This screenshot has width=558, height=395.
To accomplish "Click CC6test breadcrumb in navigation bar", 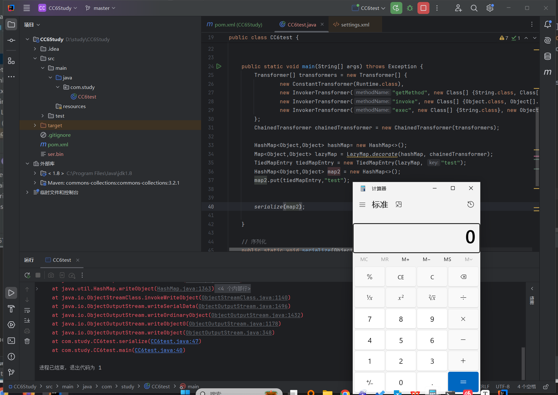I will [x=157, y=386].
